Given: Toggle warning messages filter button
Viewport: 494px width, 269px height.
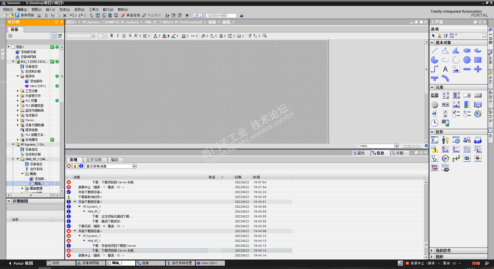Looking at the screenshot, I should click(x=75, y=166).
